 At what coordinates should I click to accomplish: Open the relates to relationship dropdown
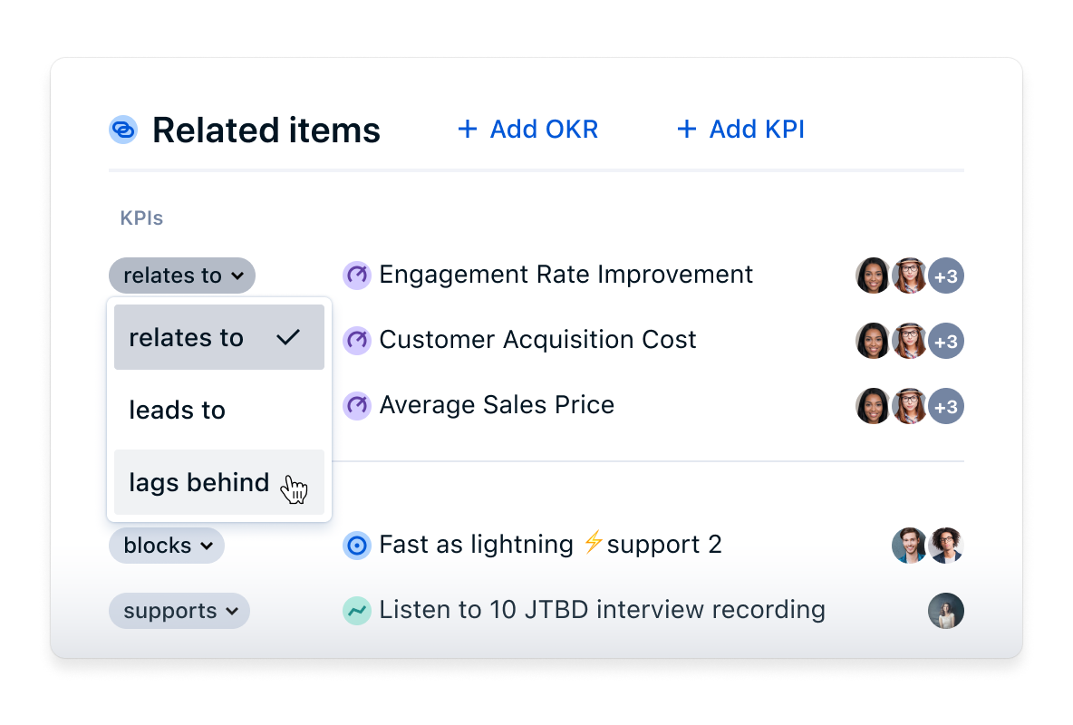click(x=181, y=275)
